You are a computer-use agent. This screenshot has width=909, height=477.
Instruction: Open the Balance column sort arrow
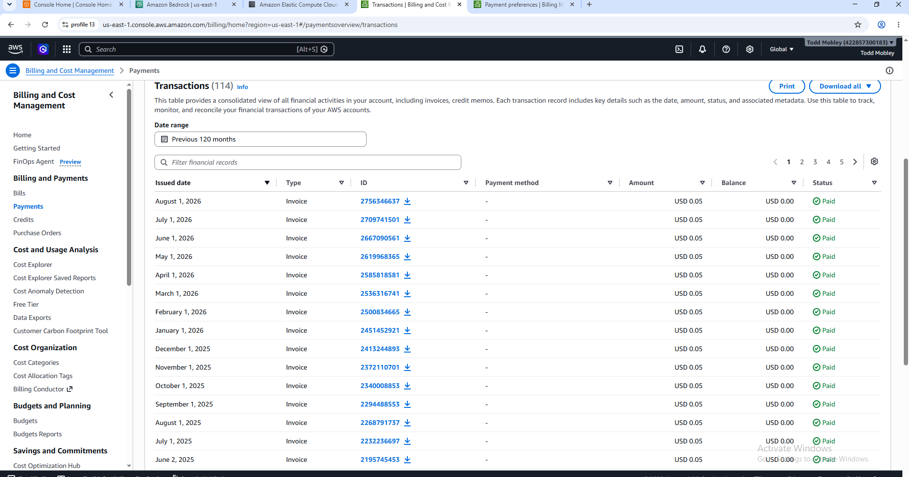click(x=794, y=183)
